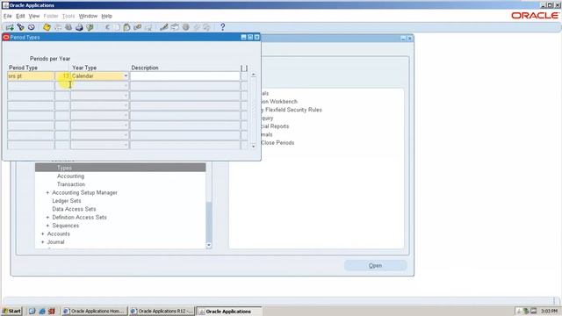
Task: Click the Clear Record toolbar icon
Action: pyautogui.click(x=138, y=27)
